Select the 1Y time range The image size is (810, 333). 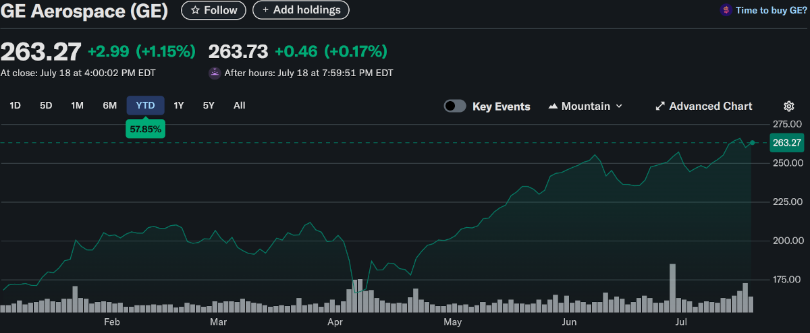[x=179, y=105]
